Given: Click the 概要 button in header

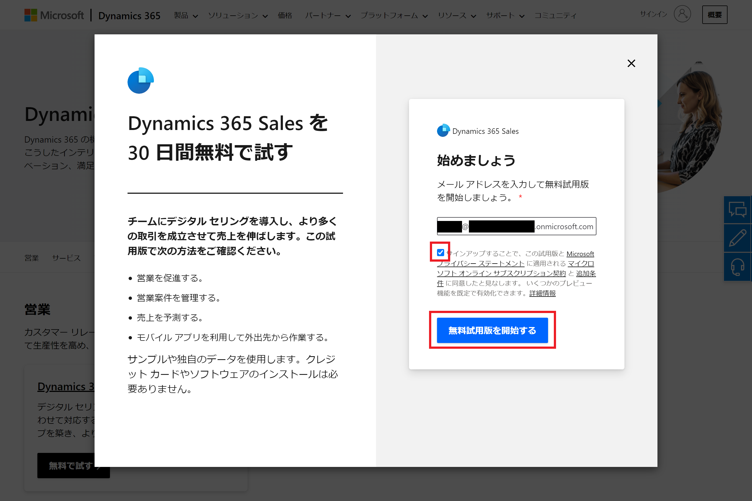Looking at the screenshot, I should [x=714, y=15].
